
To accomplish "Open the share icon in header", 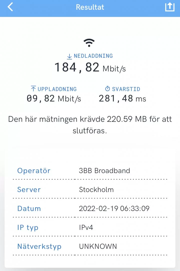I will coord(169,7).
